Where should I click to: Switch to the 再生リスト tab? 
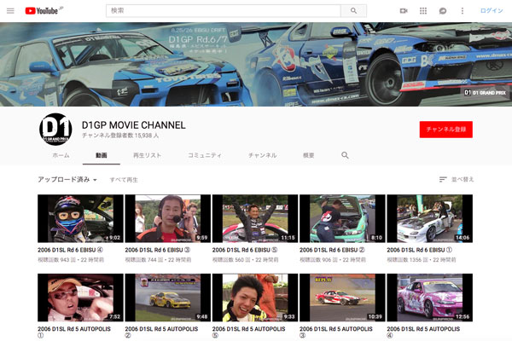[147, 155]
